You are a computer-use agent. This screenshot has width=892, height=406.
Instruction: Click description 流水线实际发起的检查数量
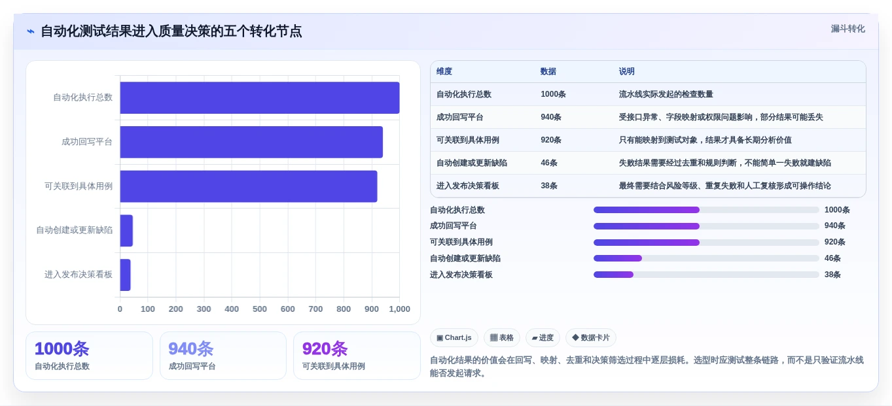(666, 94)
